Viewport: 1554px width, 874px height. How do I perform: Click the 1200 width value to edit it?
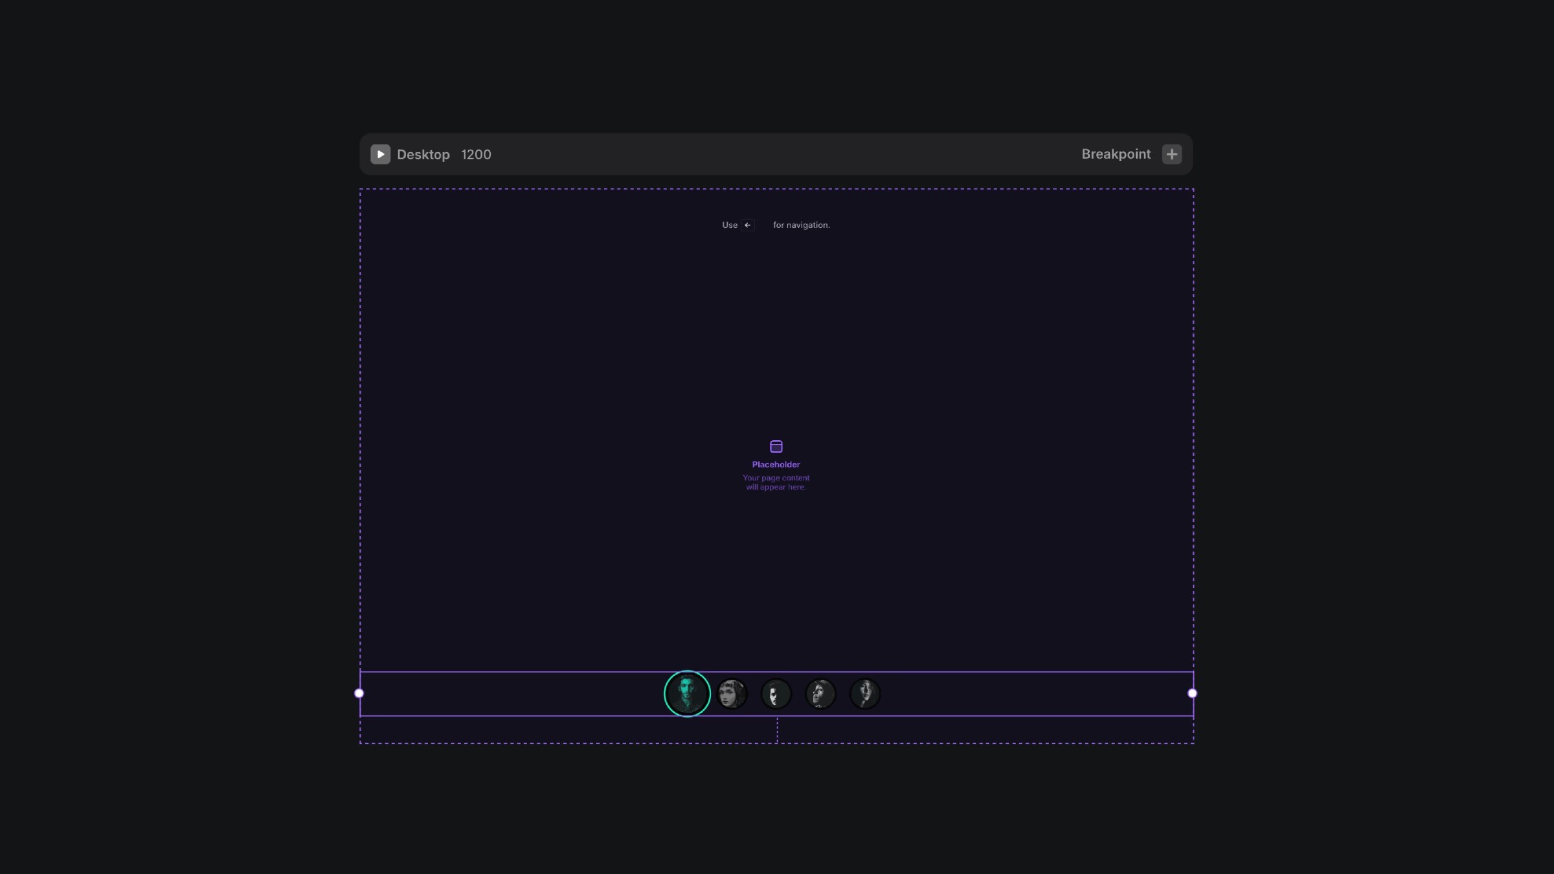(x=476, y=154)
